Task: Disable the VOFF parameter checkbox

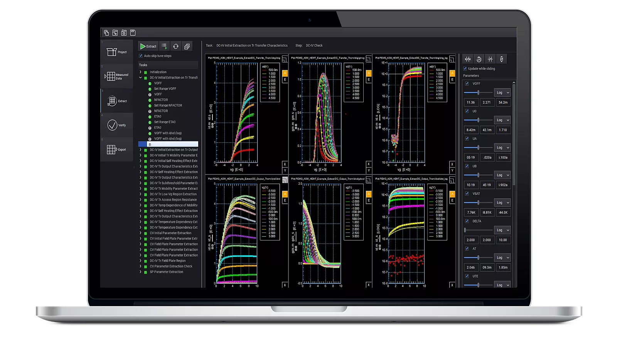Action: point(467,84)
